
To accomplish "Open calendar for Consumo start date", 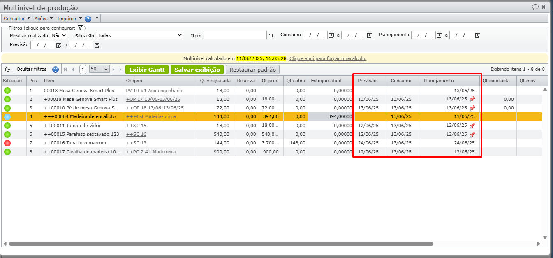I will pyautogui.click(x=331, y=35).
